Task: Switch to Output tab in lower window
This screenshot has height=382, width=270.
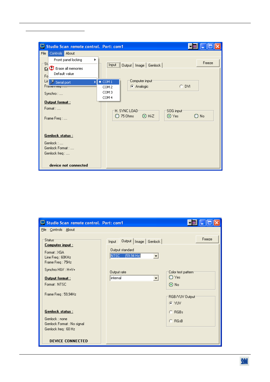Action: (x=127, y=241)
